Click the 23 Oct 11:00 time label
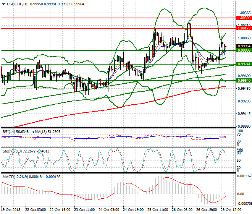This screenshot has width=252, height=214. coord(84,210)
